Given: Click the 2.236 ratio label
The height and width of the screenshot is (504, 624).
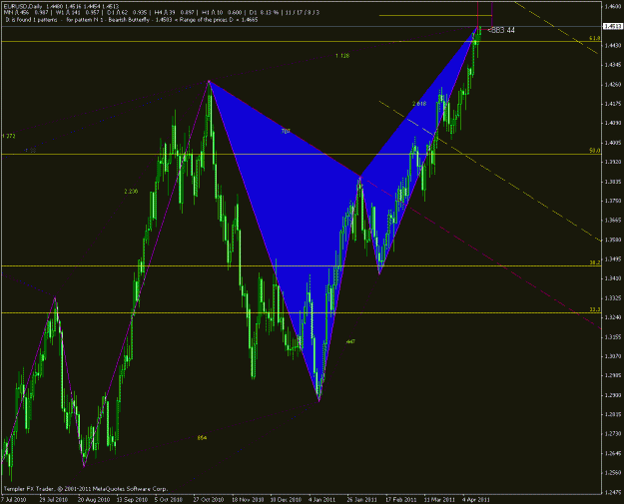Looking at the screenshot, I should [x=131, y=192].
